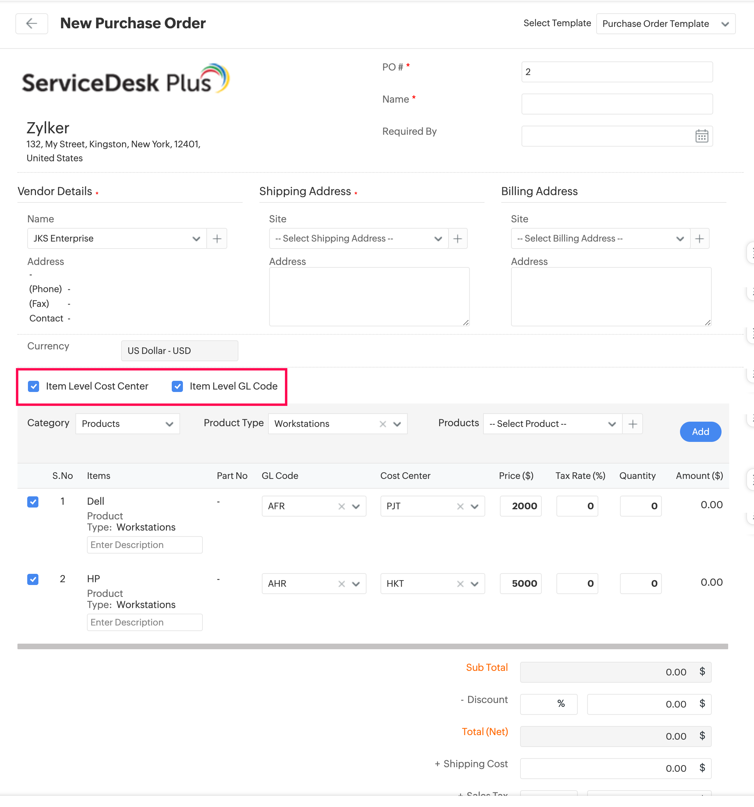Image resolution: width=754 pixels, height=807 pixels.
Task: Open the Required By calendar picker
Action: (701, 136)
